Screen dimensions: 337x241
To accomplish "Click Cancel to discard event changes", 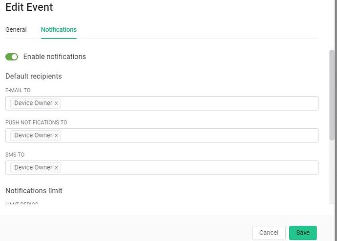I will click(x=269, y=233).
